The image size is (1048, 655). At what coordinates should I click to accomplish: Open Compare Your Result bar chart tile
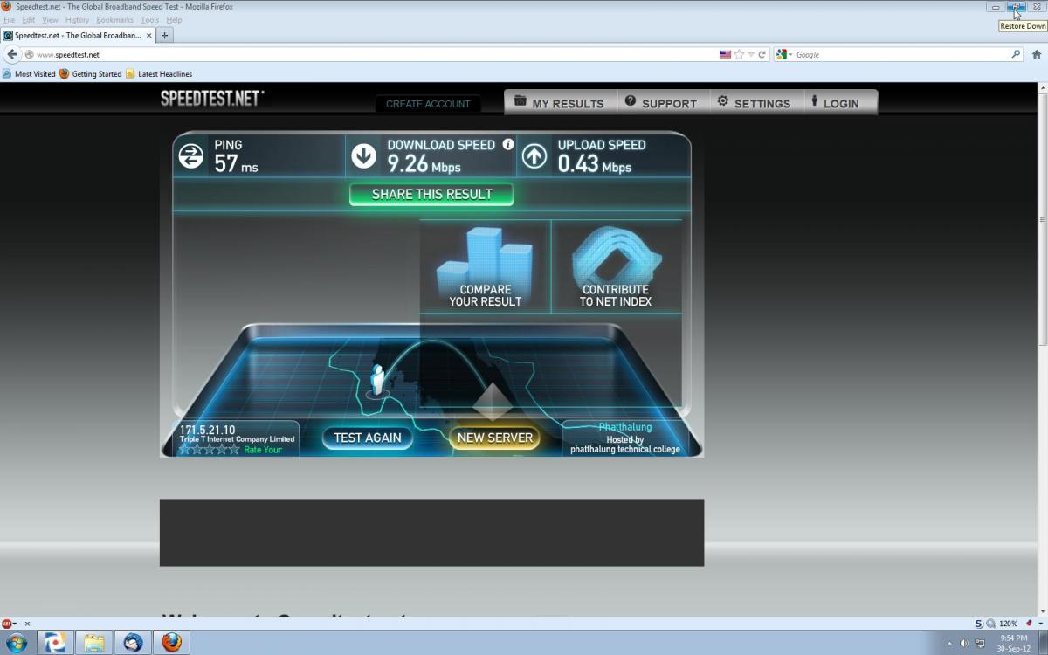pyautogui.click(x=486, y=265)
